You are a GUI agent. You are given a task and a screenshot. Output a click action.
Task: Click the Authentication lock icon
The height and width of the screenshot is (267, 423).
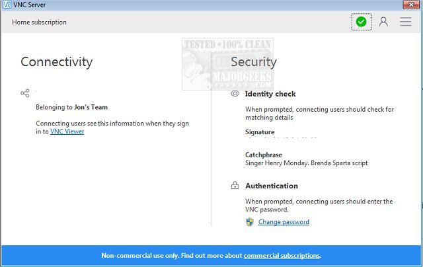click(235, 186)
